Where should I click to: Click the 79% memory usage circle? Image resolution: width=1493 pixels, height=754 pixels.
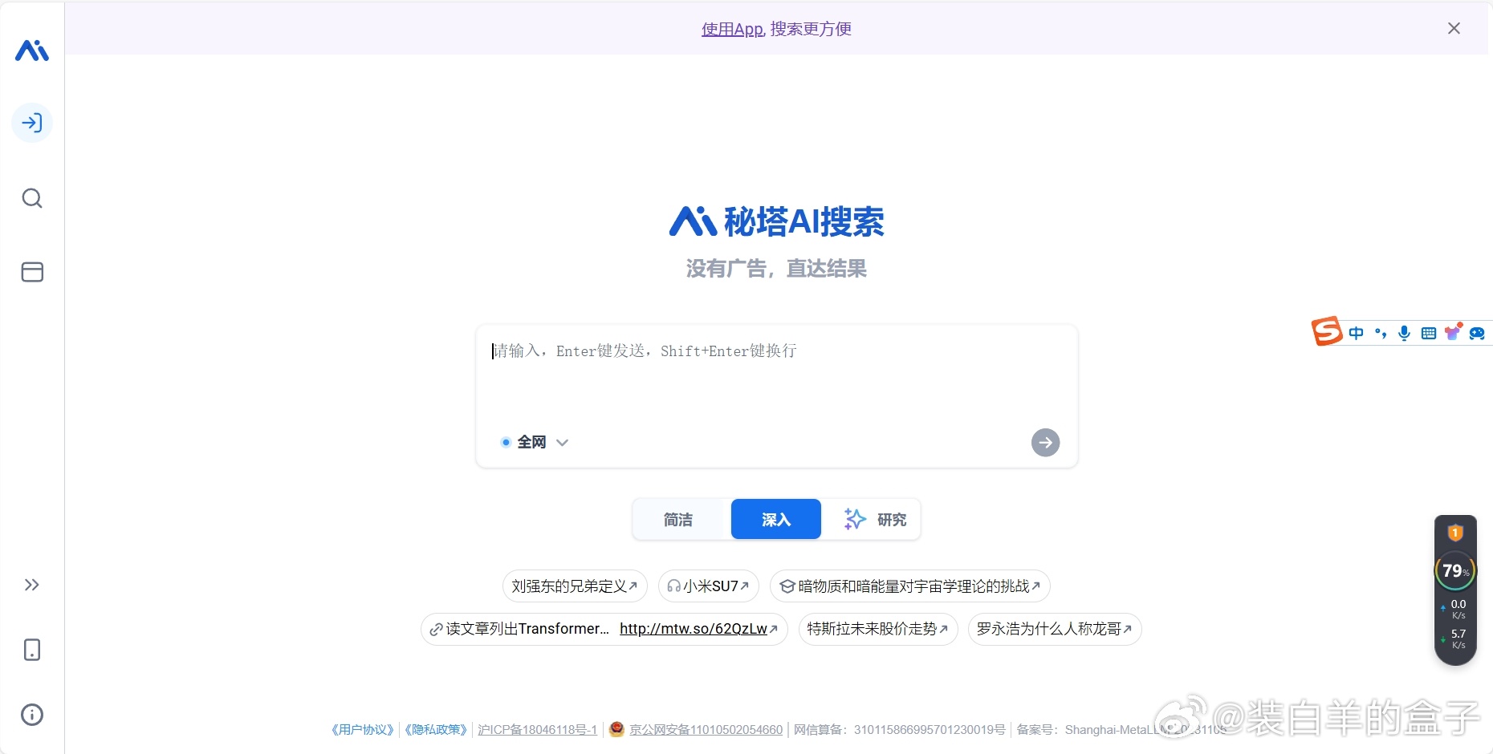[1455, 570]
